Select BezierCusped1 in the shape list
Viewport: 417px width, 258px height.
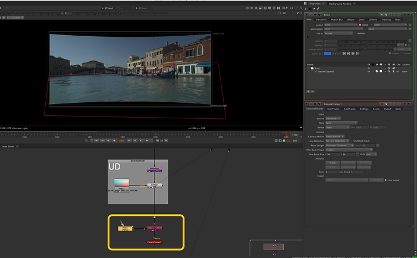[x=326, y=71]
